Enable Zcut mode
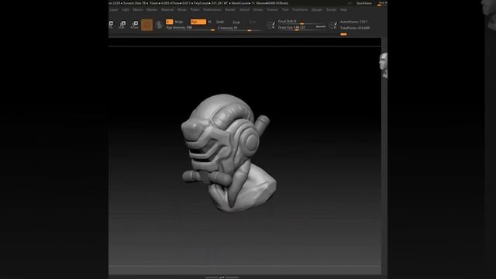This screenshot has width=496, height=279. (x=253, y=22)
